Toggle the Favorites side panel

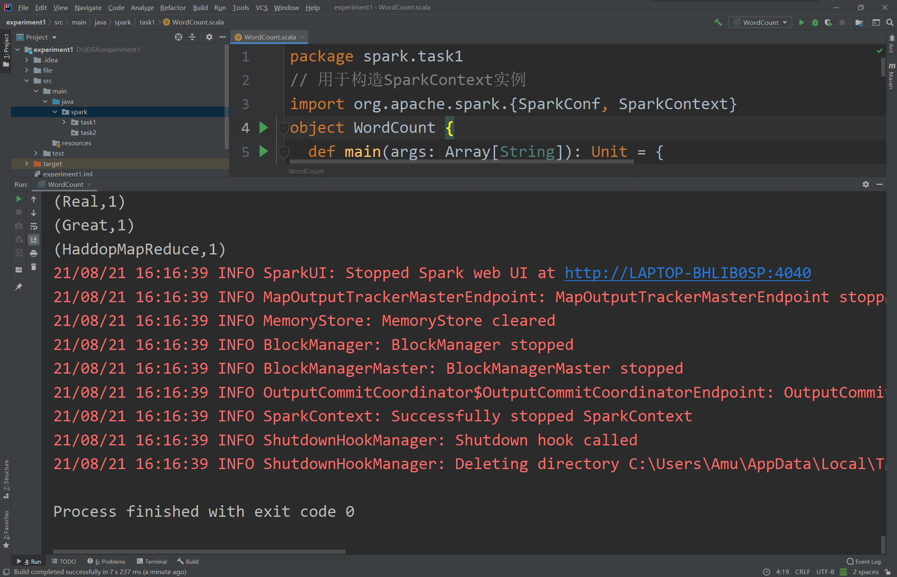pyautogui.click(x=6, y=529)
